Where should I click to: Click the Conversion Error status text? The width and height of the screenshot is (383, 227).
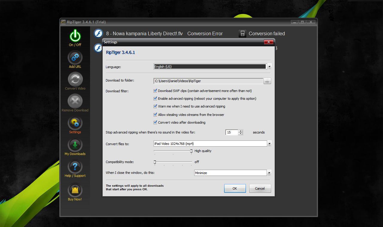point(205,33)
